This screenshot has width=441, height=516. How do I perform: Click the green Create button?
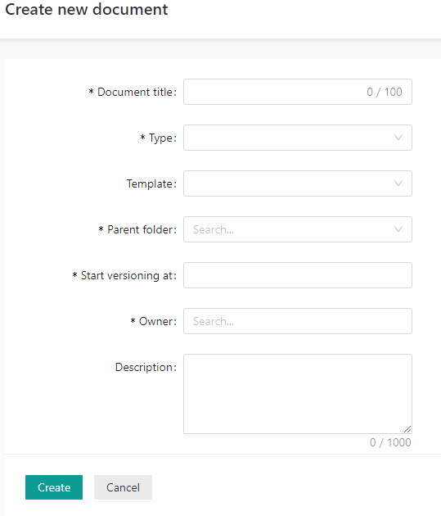(x=54, y=487)
